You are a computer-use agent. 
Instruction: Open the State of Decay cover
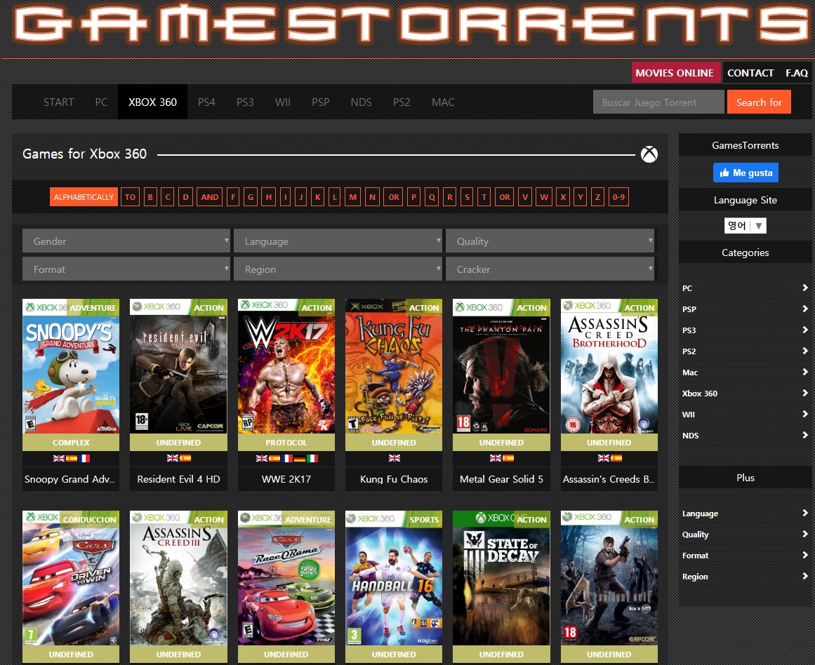tap(502, 578)
